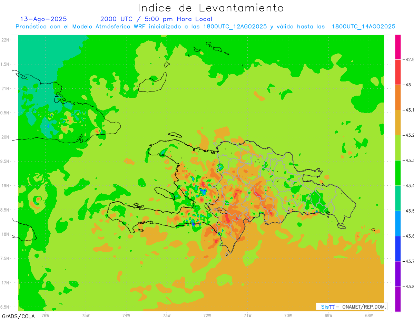Click the title 'Indice de Levantamiento'

[211, 8]
